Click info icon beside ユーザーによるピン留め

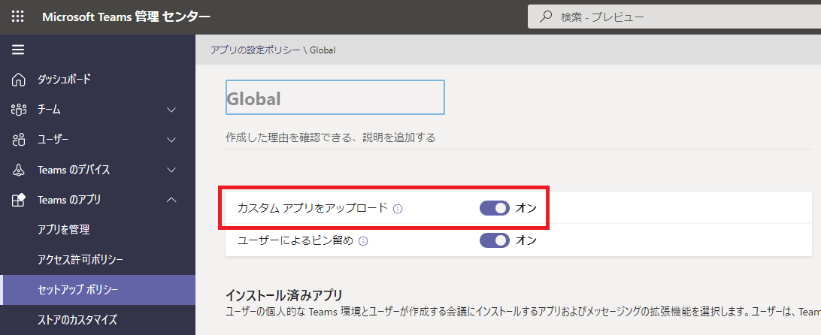[363, 241]
